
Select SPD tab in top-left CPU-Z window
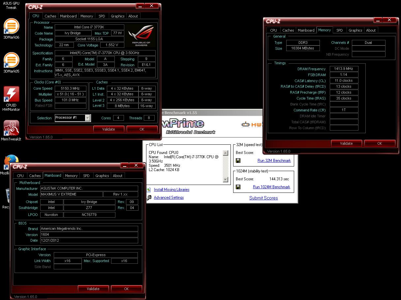(102, 16)
